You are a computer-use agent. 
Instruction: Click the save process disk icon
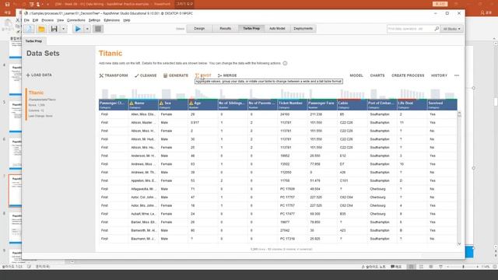(54, 29)
